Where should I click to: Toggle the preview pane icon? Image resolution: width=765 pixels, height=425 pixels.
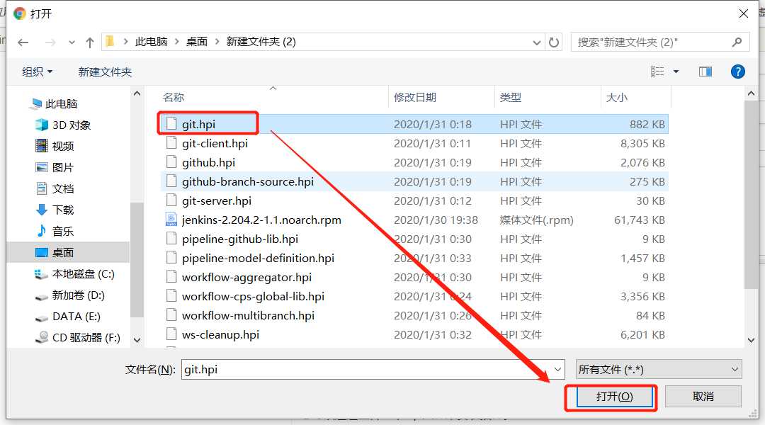705,72
